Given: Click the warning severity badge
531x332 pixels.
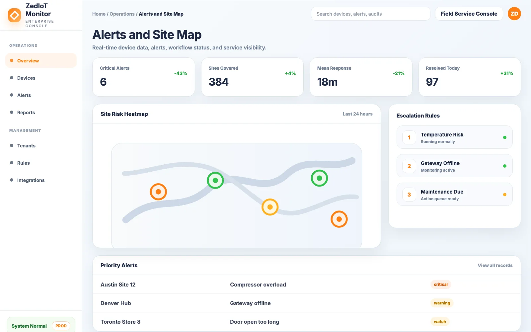Looking at the screenshot, I should tap(442, 303).
